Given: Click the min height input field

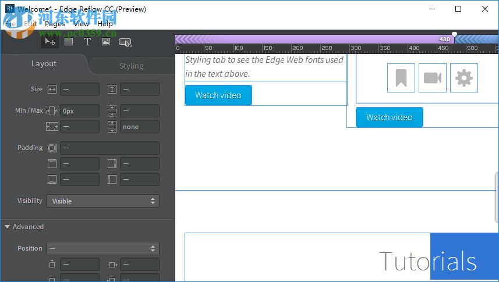Looking at the screenshot, I should click(x=140, y=110).
